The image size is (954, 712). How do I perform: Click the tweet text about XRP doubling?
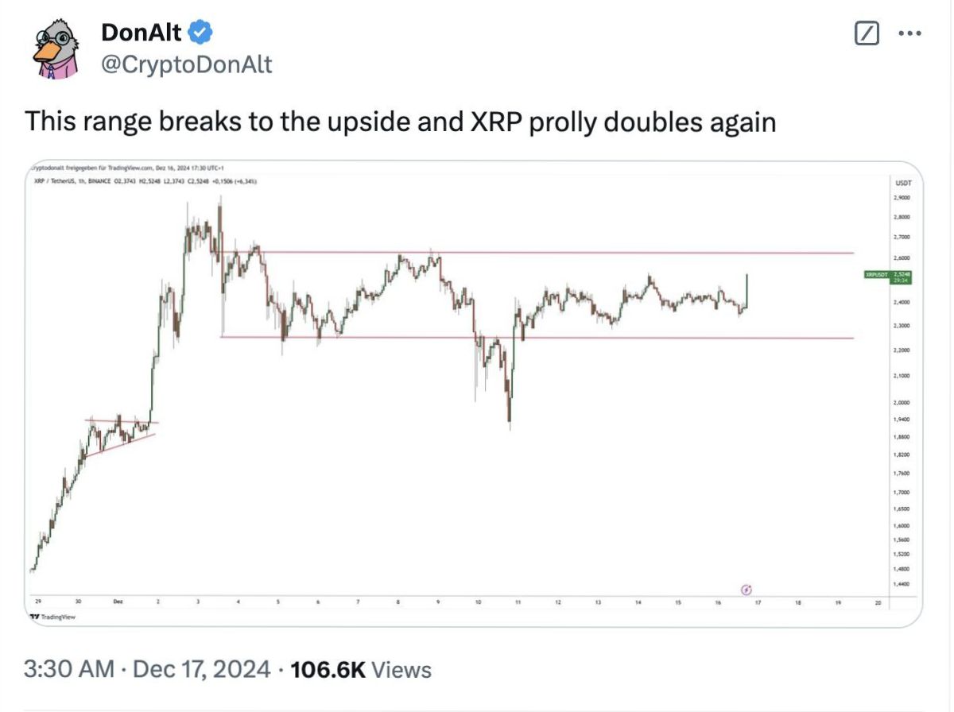click(400, 122)
